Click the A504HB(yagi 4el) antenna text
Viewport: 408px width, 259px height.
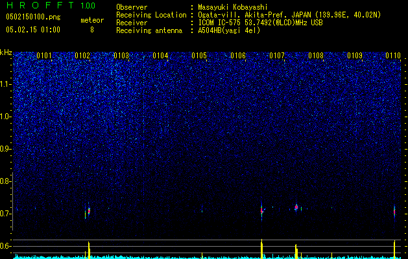pyautogui.click(x=229, y=30)
